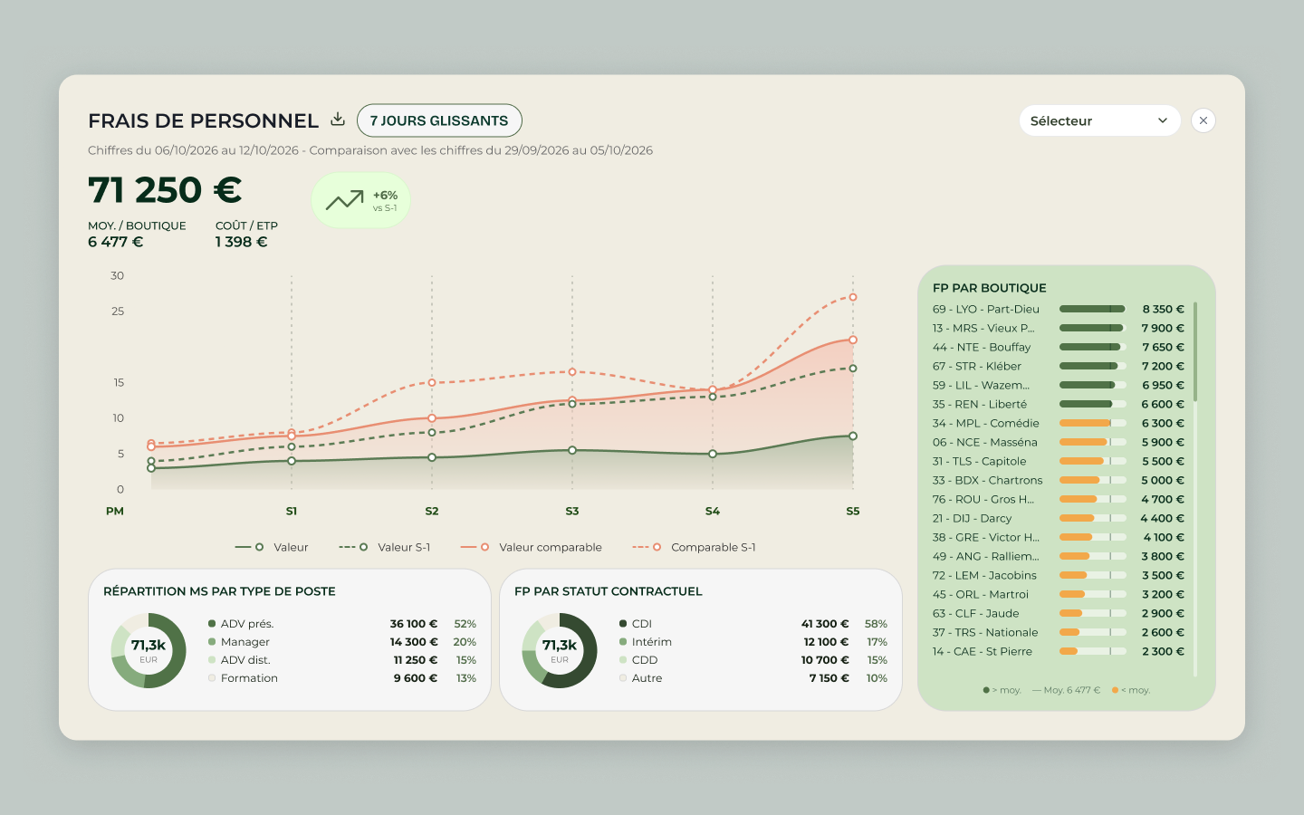
Task: Click the type de poste donut chart
Action: coord(149,650)
